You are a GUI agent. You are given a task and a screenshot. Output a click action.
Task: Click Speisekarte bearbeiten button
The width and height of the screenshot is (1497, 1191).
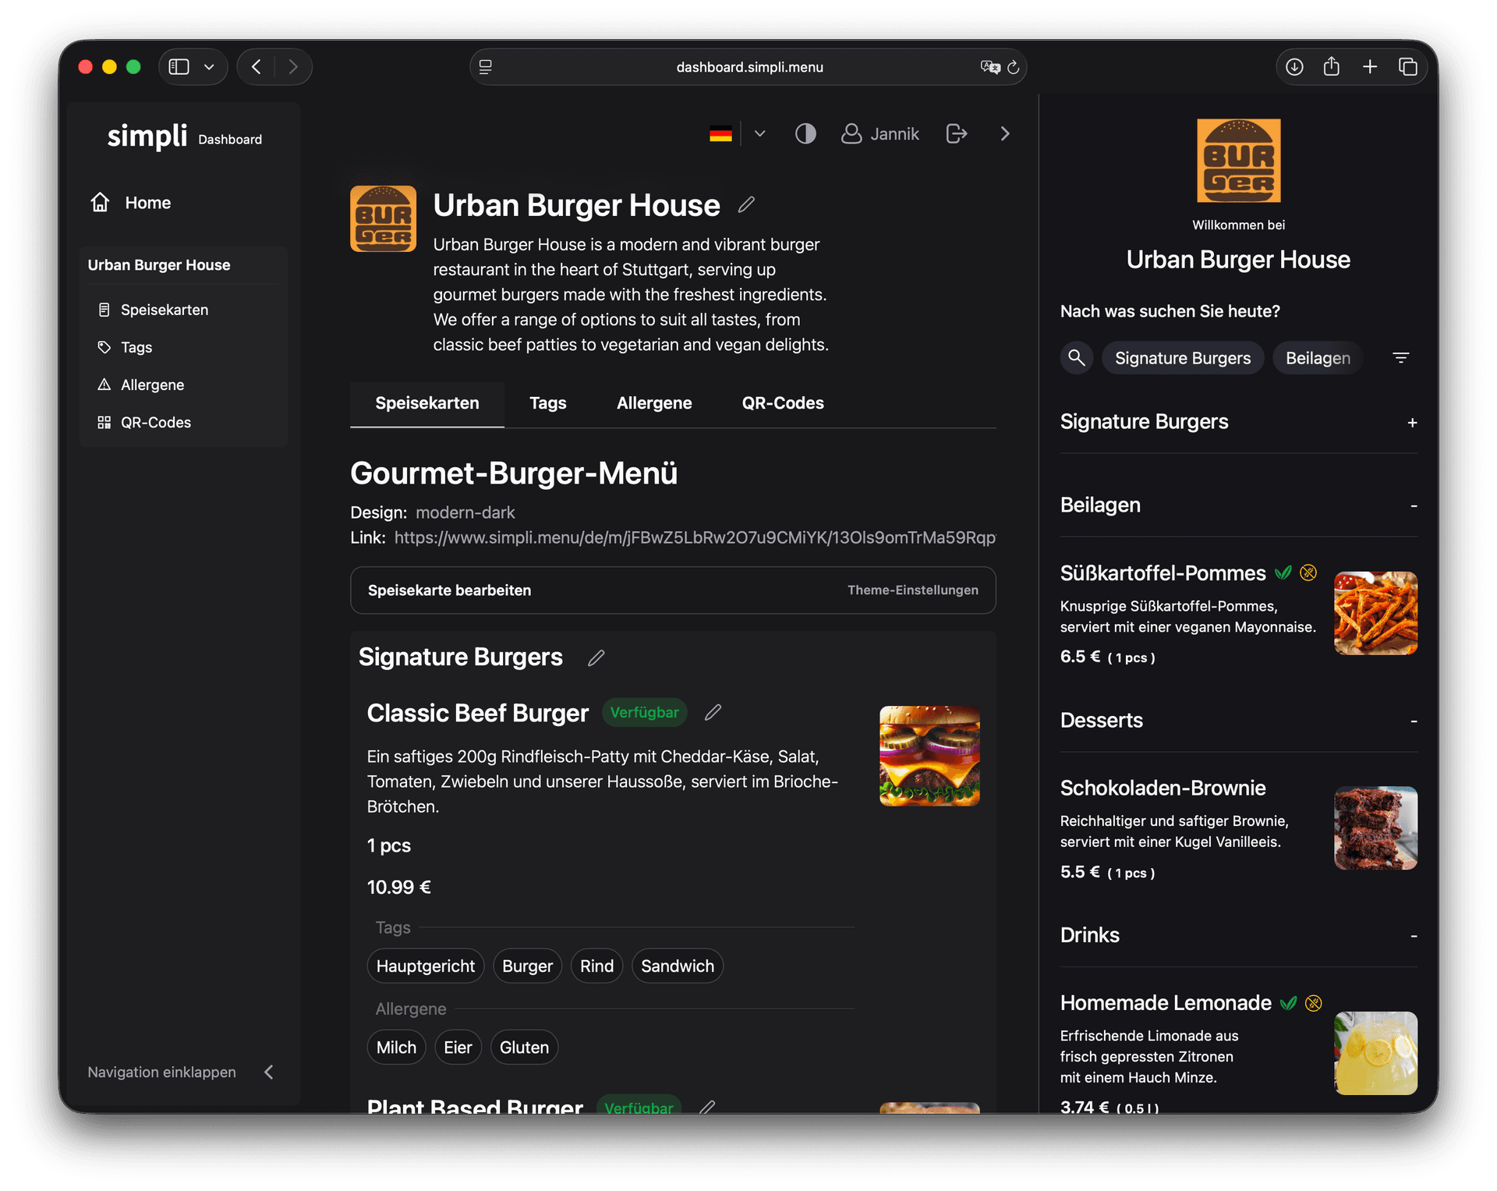[x=449, y=590]
